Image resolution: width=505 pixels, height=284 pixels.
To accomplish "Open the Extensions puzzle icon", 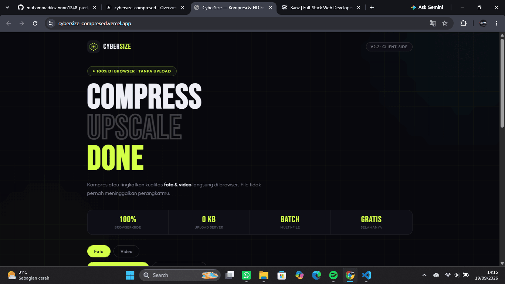I will [x=463, y=23].
